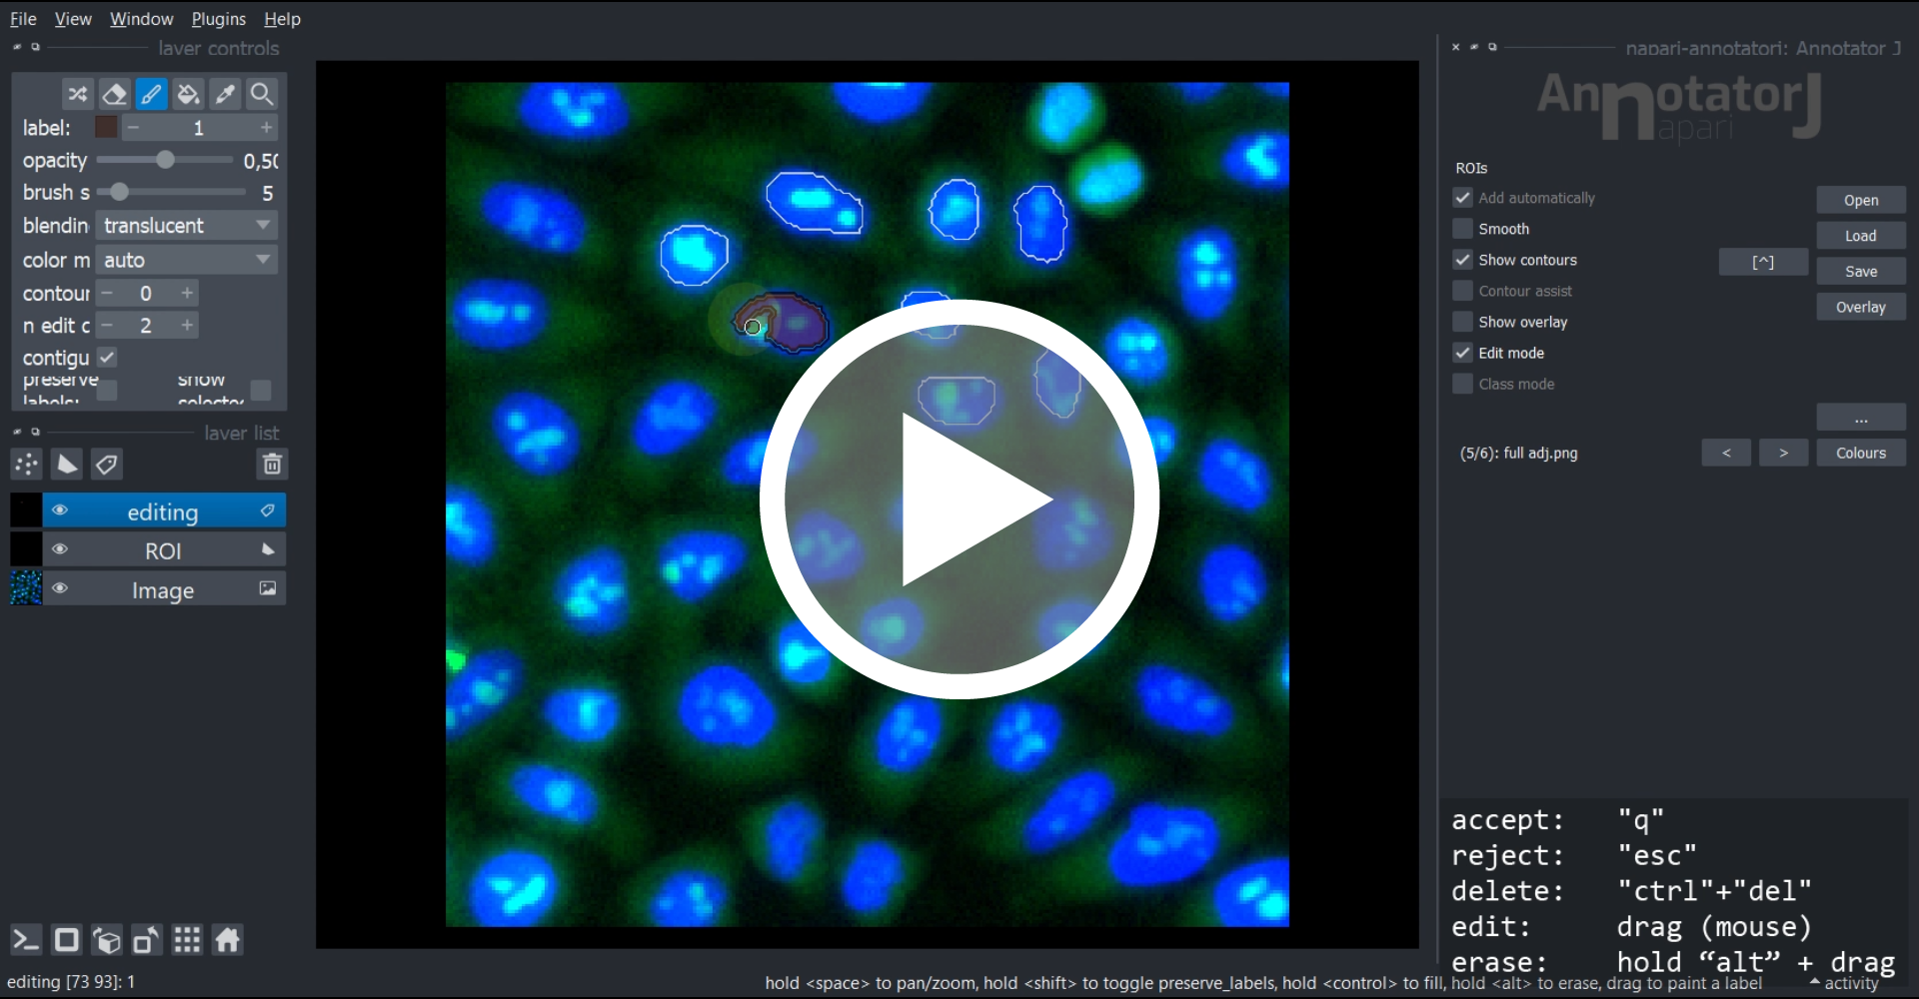This screenshot has height=999, width=1919.
Task: Click the transpose dimensions icon
Action: coord(147,940)
